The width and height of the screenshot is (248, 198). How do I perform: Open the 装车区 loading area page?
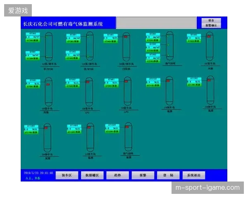67,175
